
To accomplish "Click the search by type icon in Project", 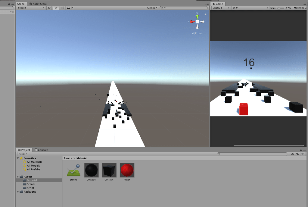I will pos(292,154).
